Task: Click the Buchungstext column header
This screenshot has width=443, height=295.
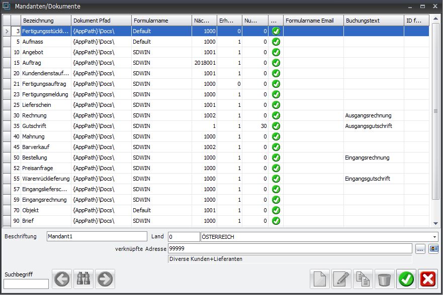Action: (x=374, y=21)
